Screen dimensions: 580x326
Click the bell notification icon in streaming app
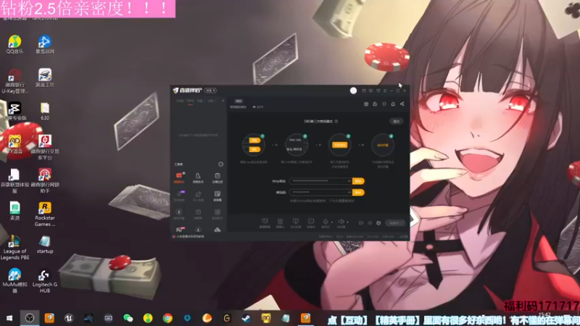pyautogui.click(x=393, y=104)
